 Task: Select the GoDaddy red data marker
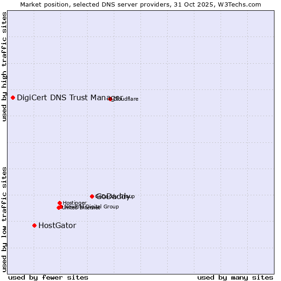[x=92, y=196]
